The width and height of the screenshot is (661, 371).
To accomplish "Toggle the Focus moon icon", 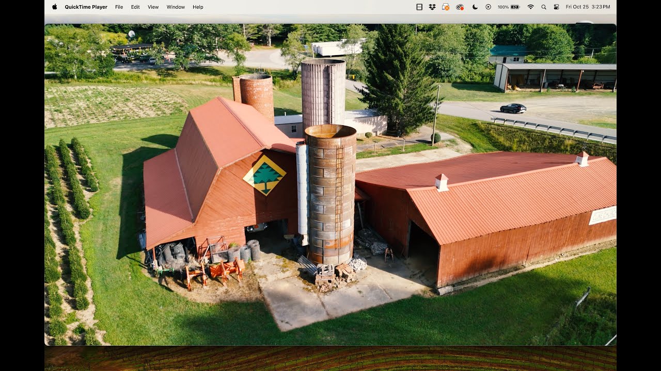I will pos(475,7).
